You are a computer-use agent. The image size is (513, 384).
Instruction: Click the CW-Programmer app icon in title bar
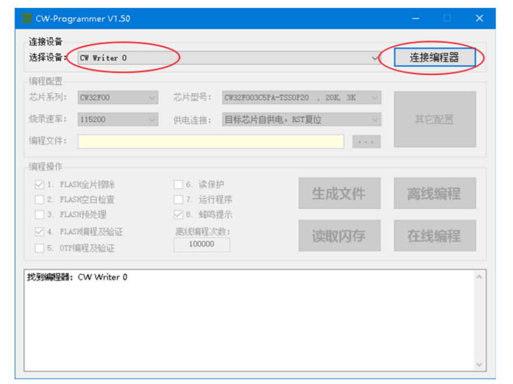point(26,18)
